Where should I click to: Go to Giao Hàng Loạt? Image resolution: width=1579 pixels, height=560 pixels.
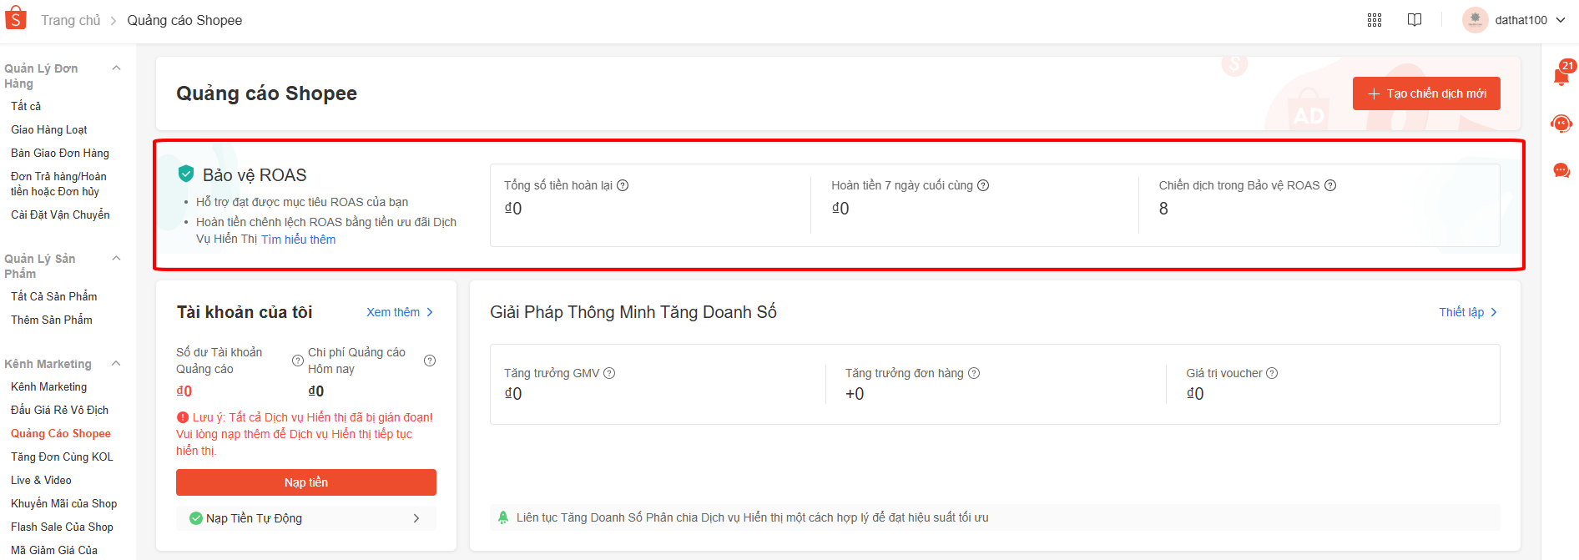point(49,129)
